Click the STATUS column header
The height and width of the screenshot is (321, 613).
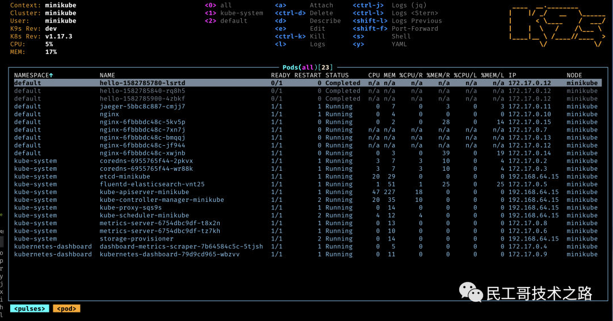(337, 75)
